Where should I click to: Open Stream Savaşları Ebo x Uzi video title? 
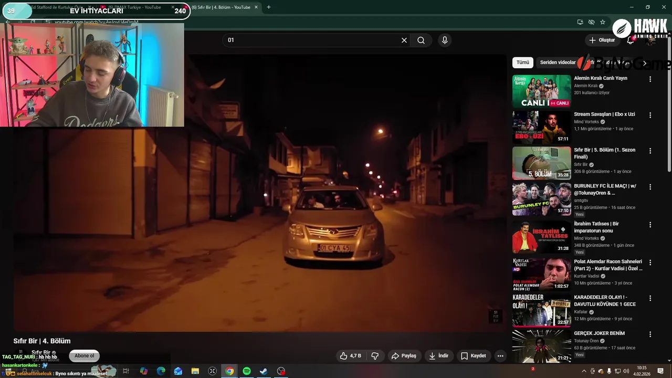point(604,114)
